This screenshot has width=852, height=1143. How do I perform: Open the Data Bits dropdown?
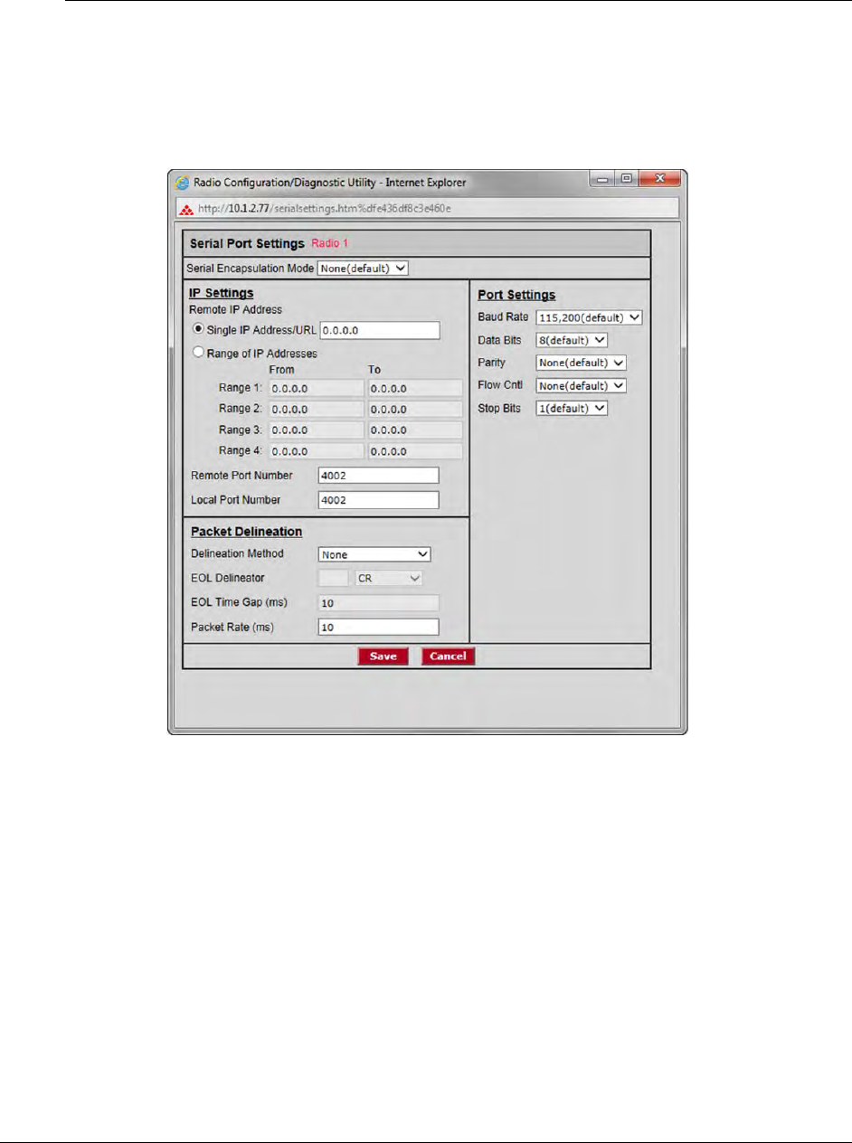pyautogui.click(x=571, y=340)
